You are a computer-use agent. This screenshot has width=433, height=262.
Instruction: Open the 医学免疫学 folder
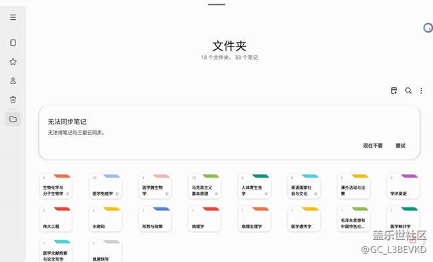(105, 186)
